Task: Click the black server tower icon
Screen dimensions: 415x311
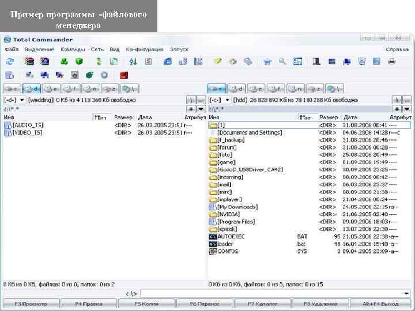Action: (316, 62)
